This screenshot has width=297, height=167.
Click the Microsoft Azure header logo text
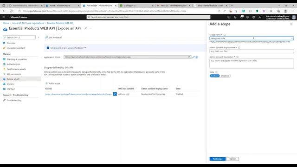pos(19,17)
